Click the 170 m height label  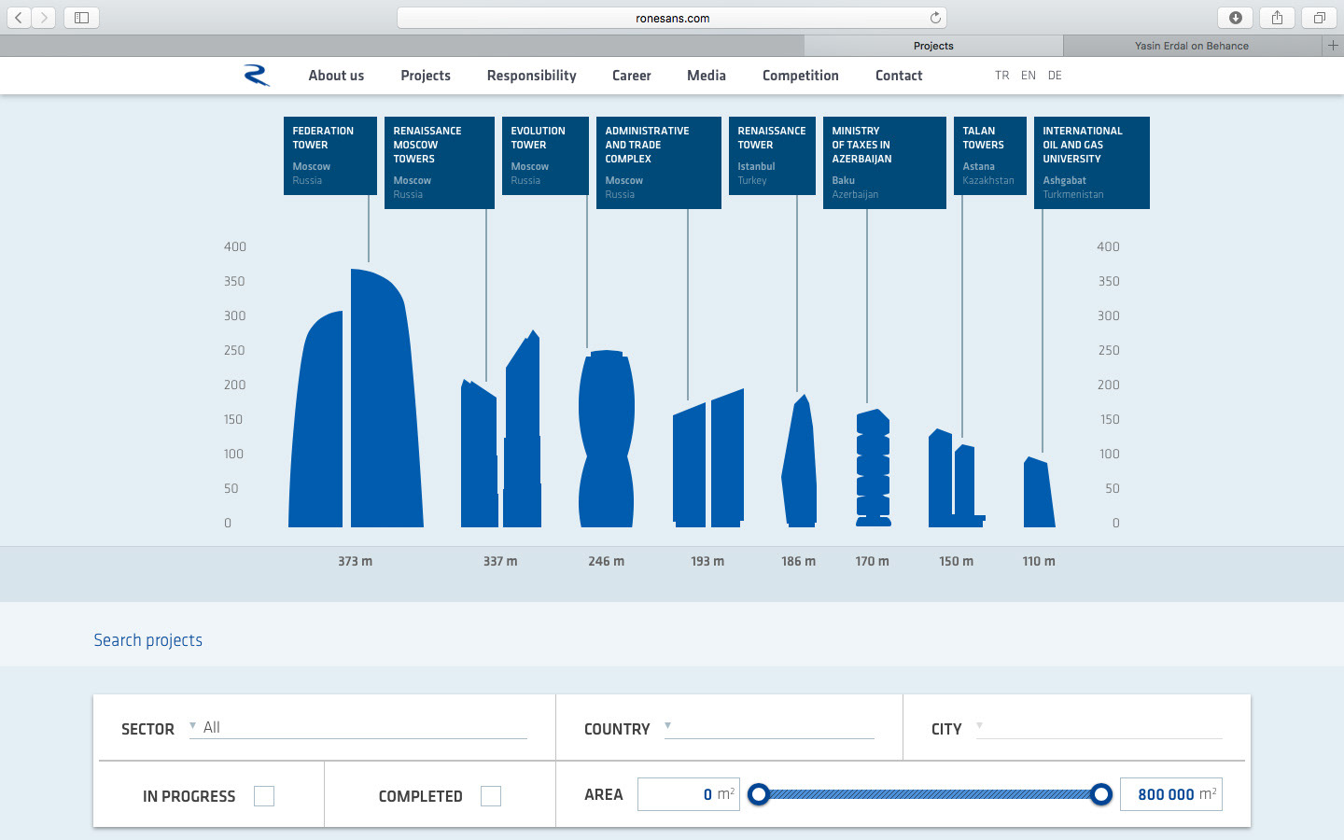click(873, 562)
